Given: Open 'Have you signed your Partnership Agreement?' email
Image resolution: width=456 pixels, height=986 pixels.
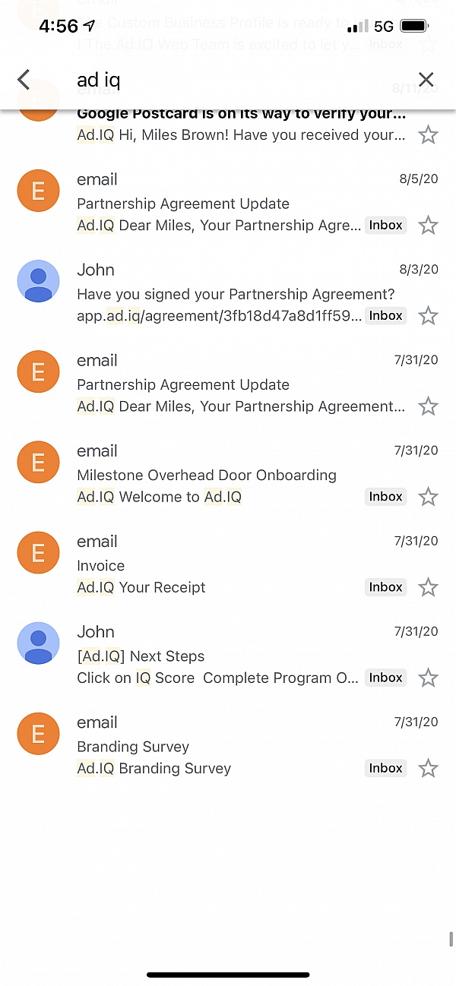Looking at the screenshot, I should (236, 294).
